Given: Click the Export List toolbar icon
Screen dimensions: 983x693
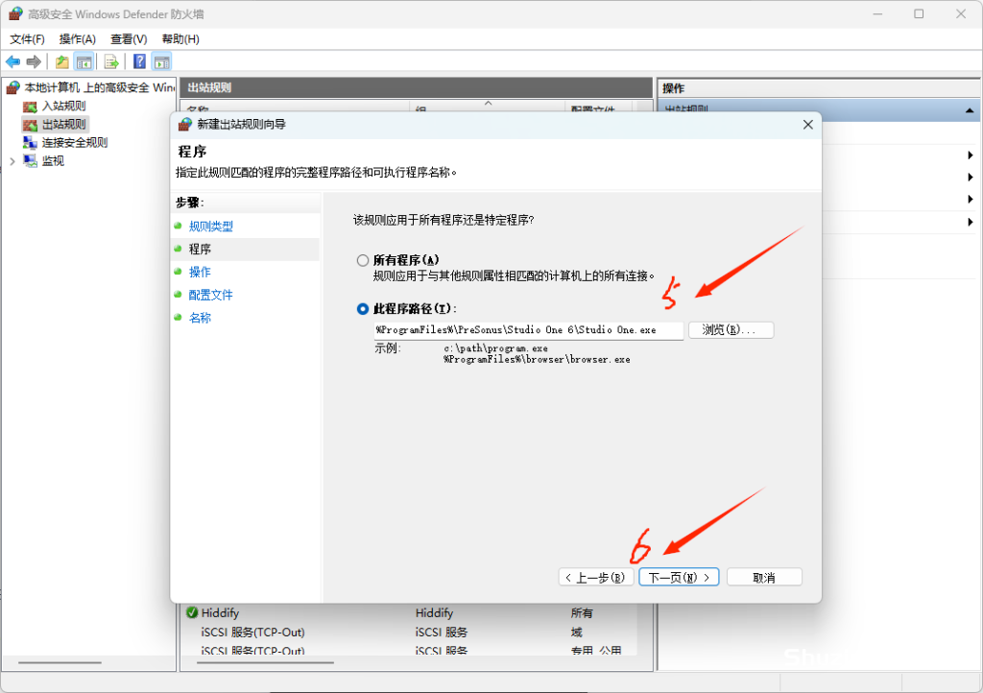Looking at the screenshot, I should pyautogui.click(x=111, y=61).
